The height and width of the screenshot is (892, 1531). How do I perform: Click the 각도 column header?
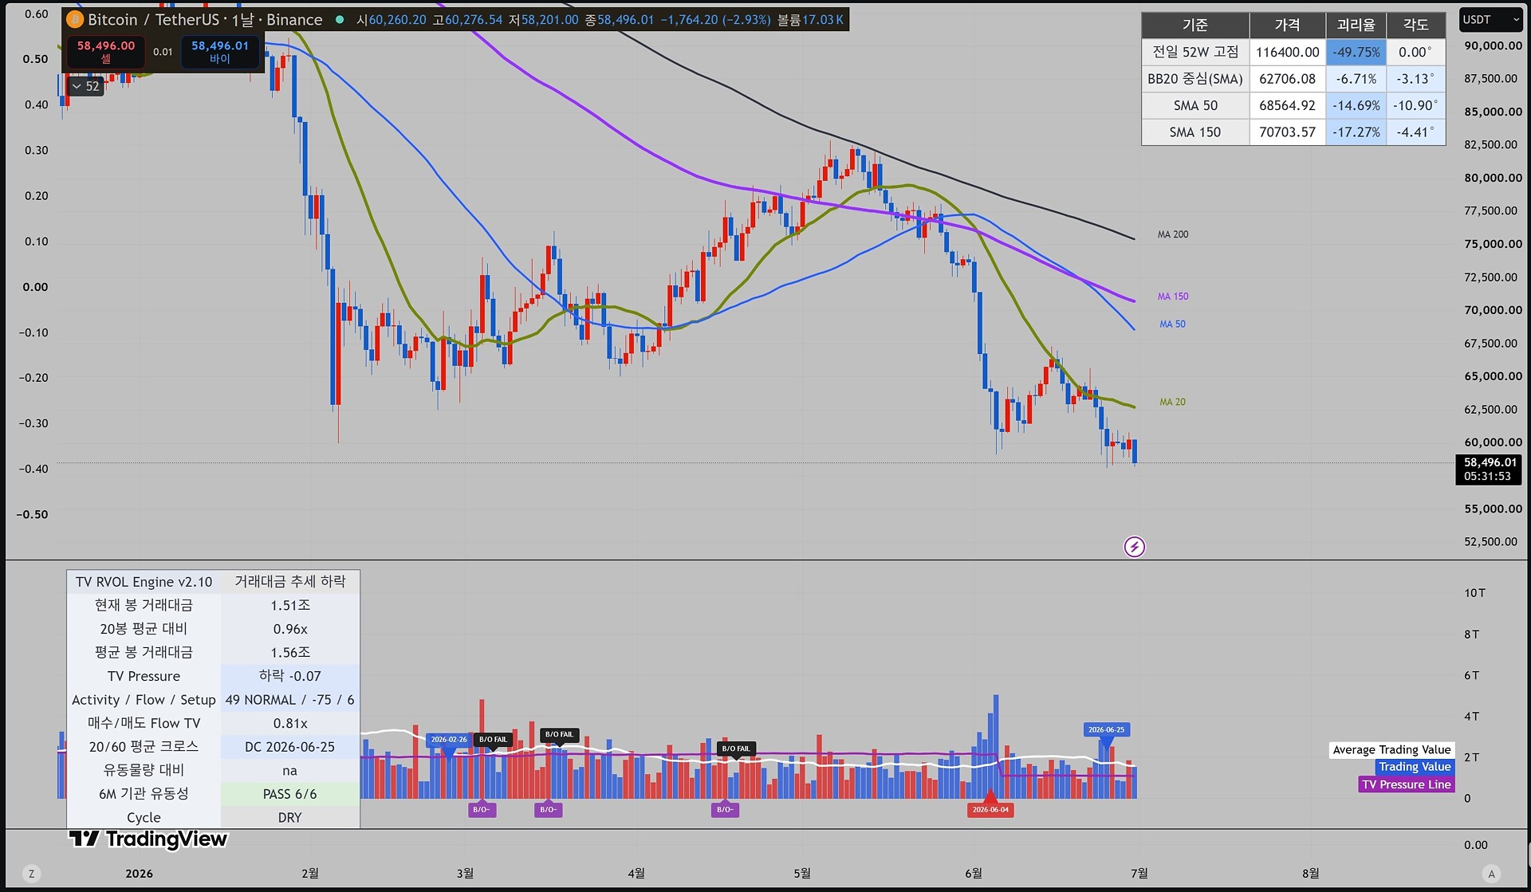1415,26
